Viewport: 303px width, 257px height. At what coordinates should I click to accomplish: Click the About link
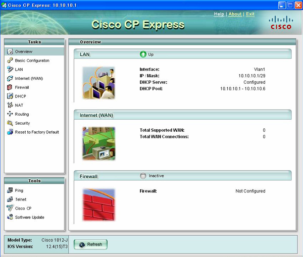235,14
